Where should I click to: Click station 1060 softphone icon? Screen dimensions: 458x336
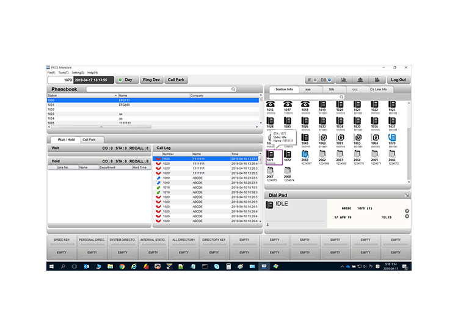(x=322, y=138)
